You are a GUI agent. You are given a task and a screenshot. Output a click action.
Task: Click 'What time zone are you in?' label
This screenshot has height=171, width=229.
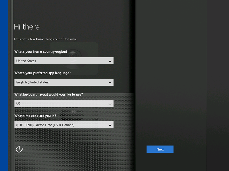click(35, 116)
